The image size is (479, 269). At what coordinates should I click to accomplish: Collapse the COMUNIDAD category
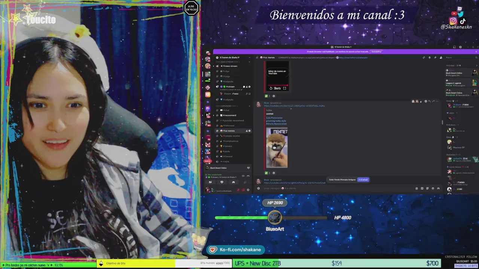pos(228,106)
